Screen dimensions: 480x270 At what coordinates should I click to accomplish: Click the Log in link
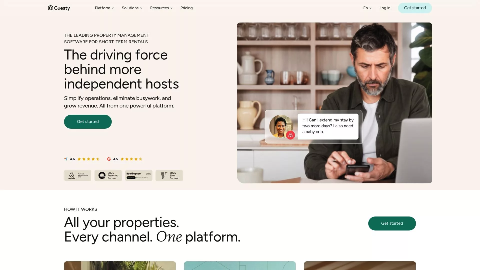click(x=385, y=8)
